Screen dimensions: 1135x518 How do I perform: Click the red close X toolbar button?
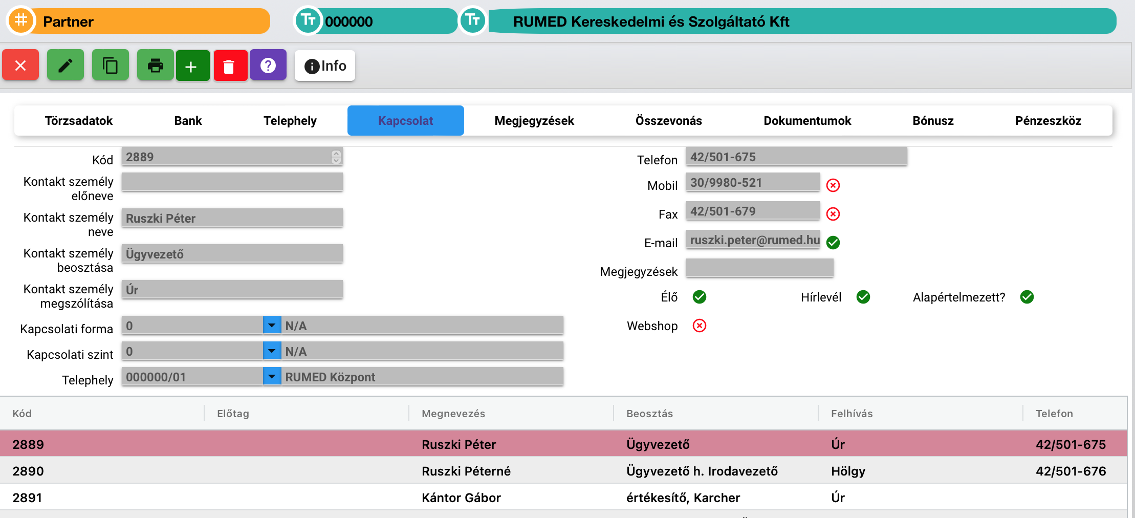(20, 65)
